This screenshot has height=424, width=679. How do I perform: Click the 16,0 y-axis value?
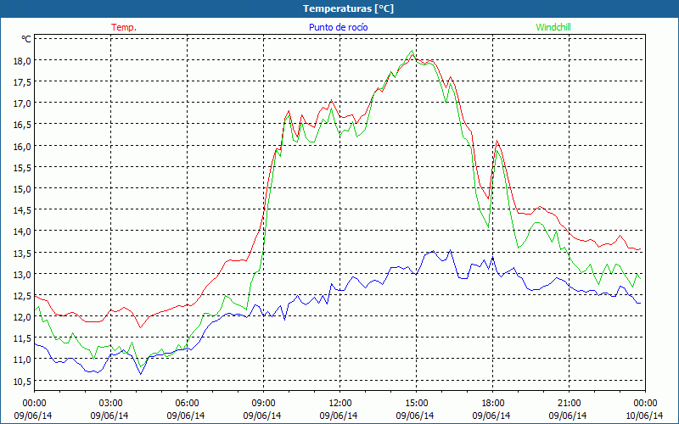[23, 146]
